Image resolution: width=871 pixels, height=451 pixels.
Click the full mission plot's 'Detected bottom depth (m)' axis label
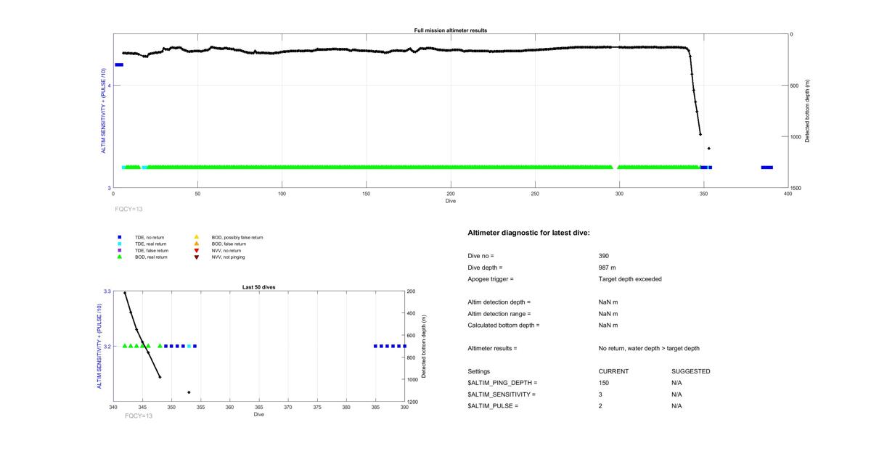point(807,111)
